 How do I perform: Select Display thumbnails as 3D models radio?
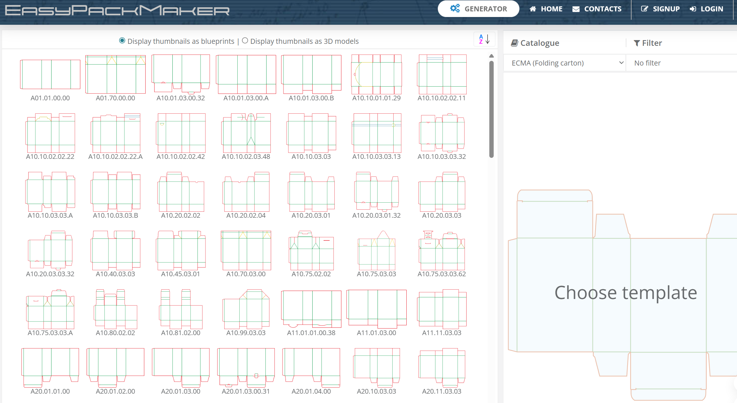pos(245,41)
